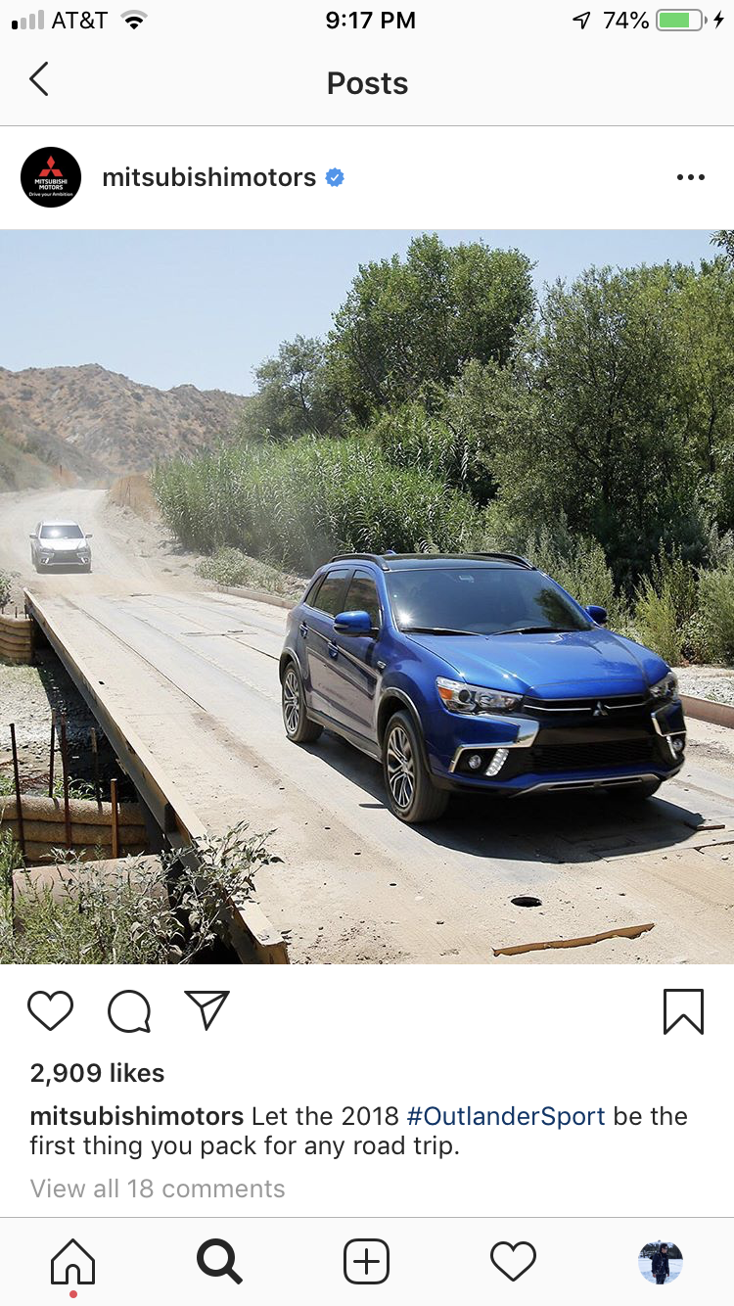
Task: Open Search tab magnifier
Action: [219, 1261]
